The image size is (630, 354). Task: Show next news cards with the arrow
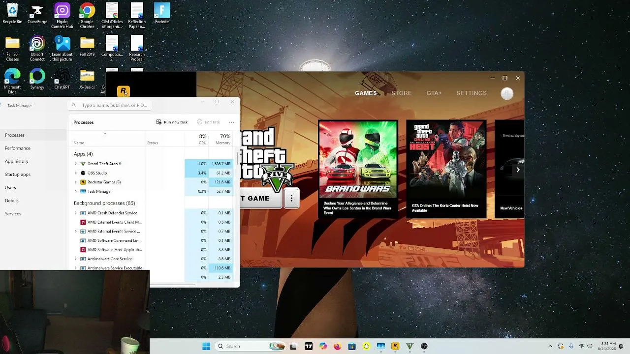pos(518,170)
